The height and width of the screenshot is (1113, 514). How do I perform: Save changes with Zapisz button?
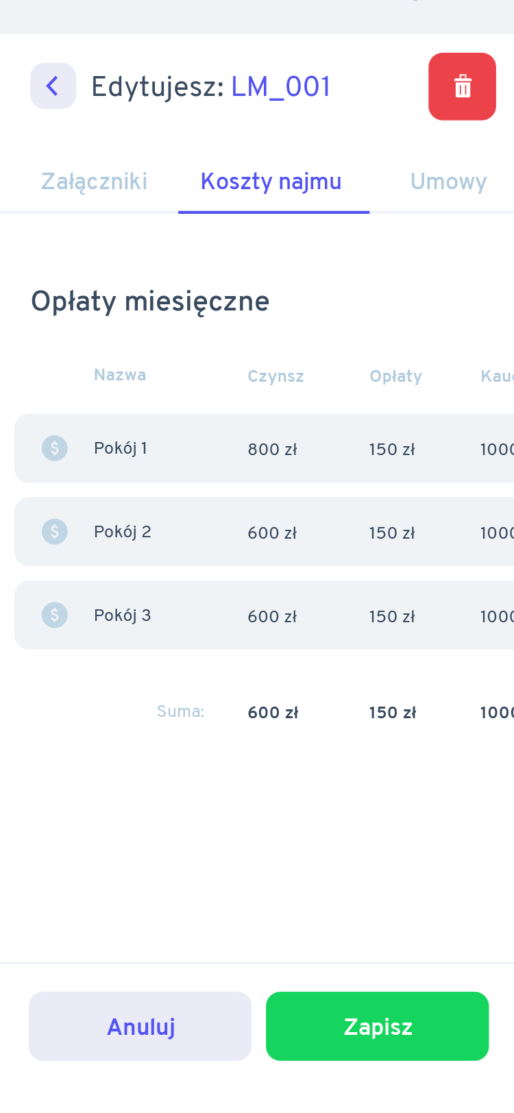point(377,1027)
